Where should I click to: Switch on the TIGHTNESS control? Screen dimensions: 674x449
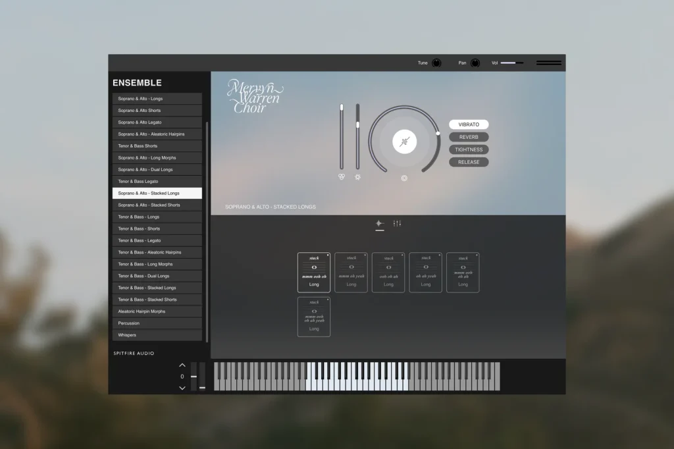click(x=468, y=149)
